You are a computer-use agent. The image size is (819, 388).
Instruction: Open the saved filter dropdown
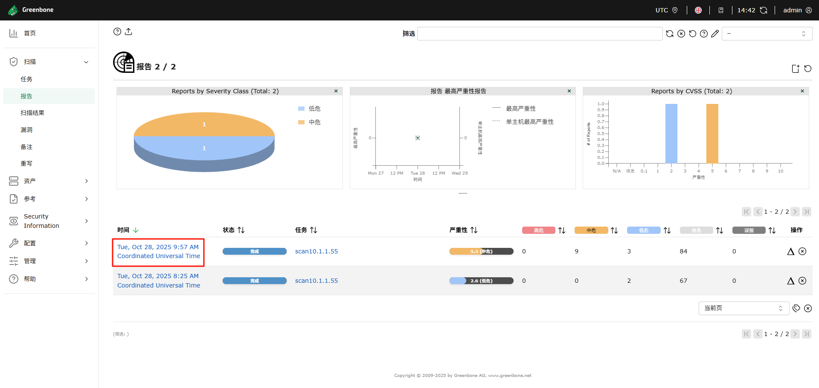point(767,34)
